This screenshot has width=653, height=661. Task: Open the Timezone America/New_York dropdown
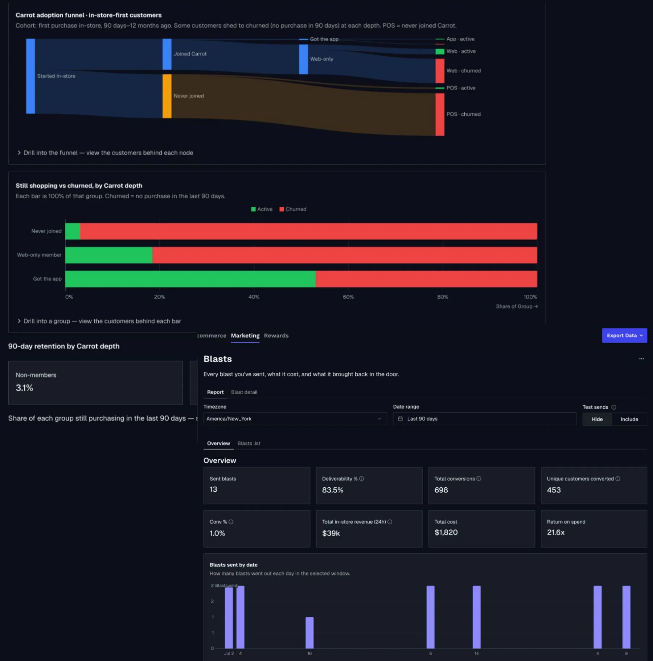295,419
